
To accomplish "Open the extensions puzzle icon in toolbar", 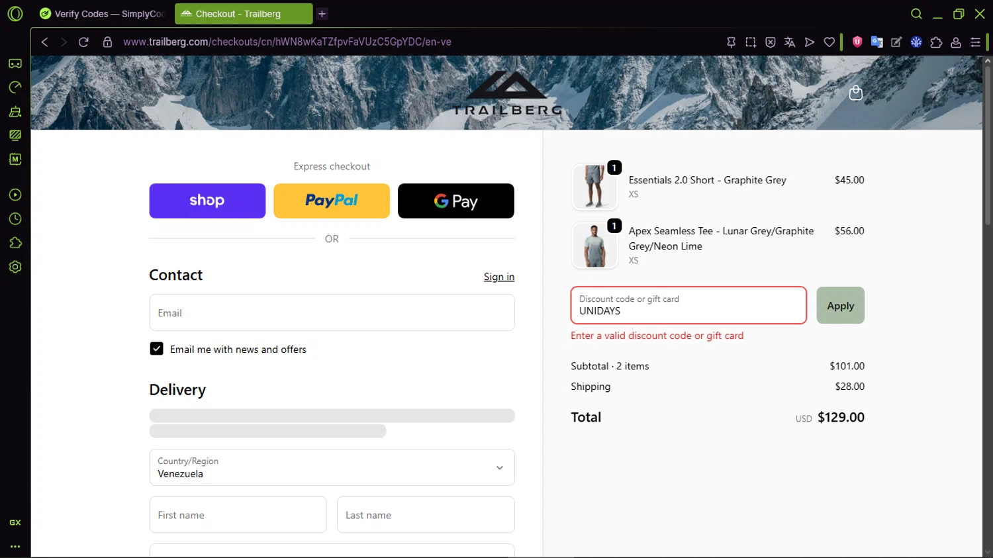I will tap(936, 42).
